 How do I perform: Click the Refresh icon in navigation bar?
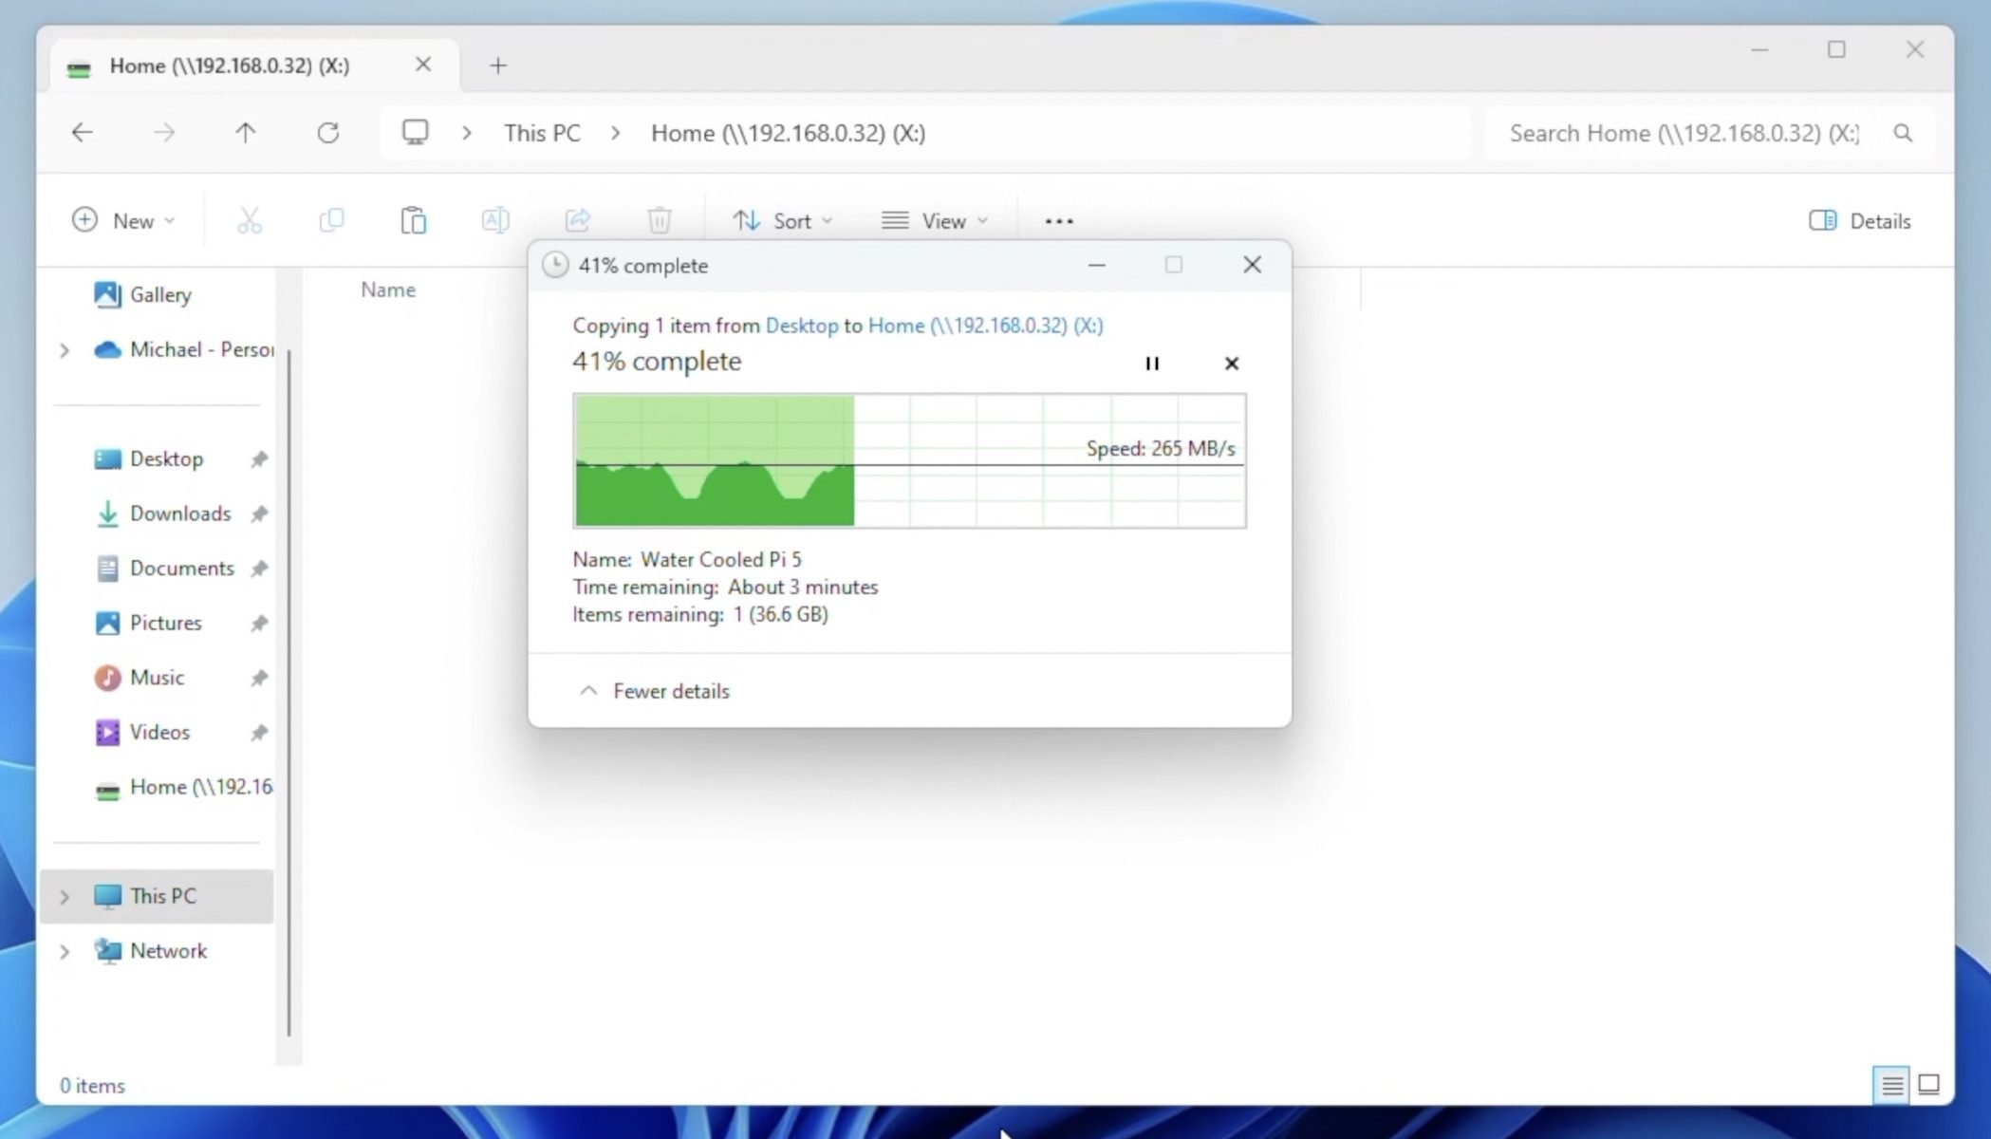tap(327, 133)
